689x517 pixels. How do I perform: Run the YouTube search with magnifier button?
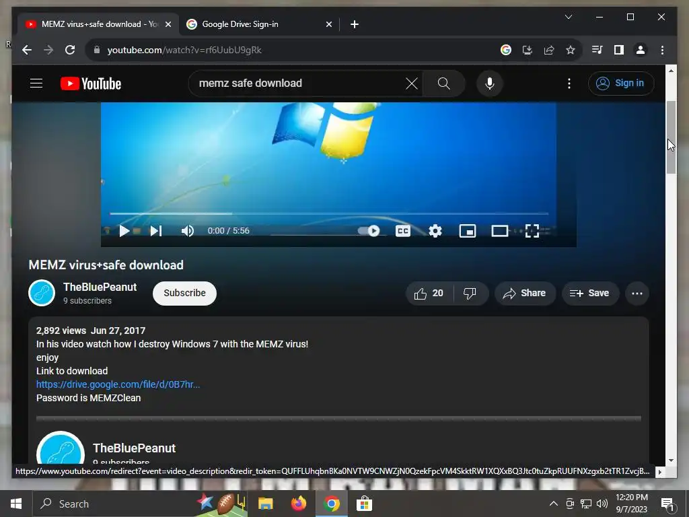tap(444, 83)
